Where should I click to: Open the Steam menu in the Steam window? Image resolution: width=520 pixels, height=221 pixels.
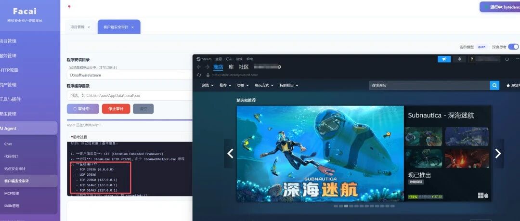pyautogui.click(x=207, y=59)
